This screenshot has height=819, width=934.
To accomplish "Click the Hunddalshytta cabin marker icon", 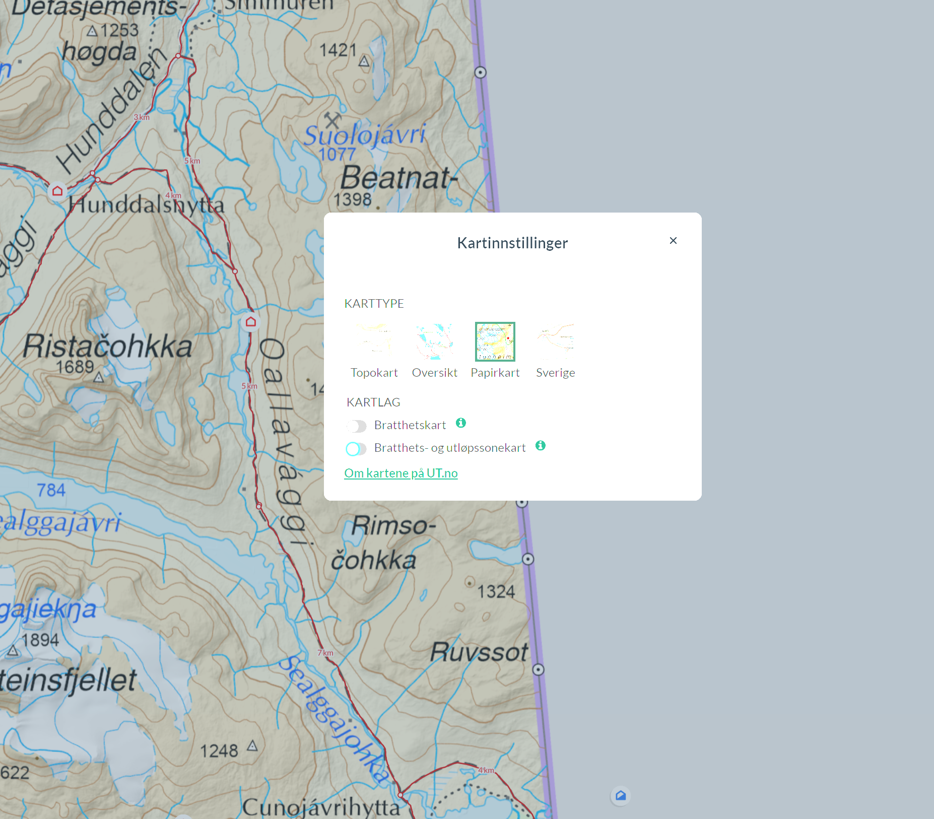I will (x=57, y=191).
